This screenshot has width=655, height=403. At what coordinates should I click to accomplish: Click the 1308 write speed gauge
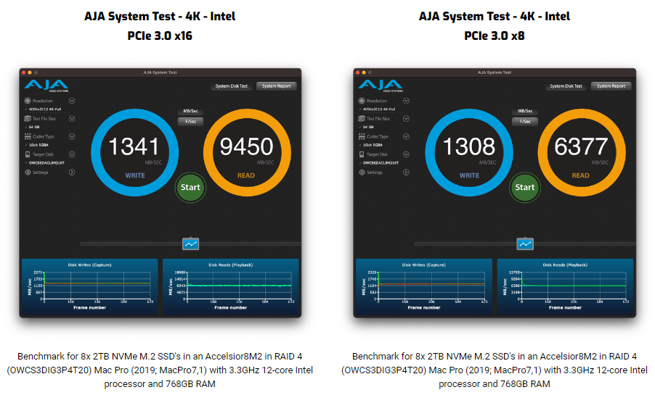469,152
